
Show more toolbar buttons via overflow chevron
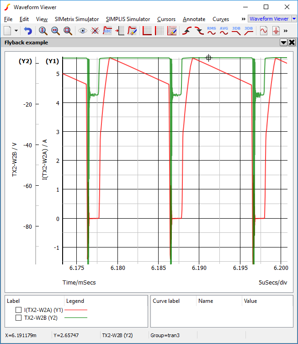(x=286, y=31)
